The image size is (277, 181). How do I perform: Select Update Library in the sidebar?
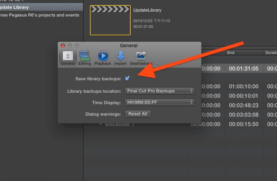click(x=42, y=7)
